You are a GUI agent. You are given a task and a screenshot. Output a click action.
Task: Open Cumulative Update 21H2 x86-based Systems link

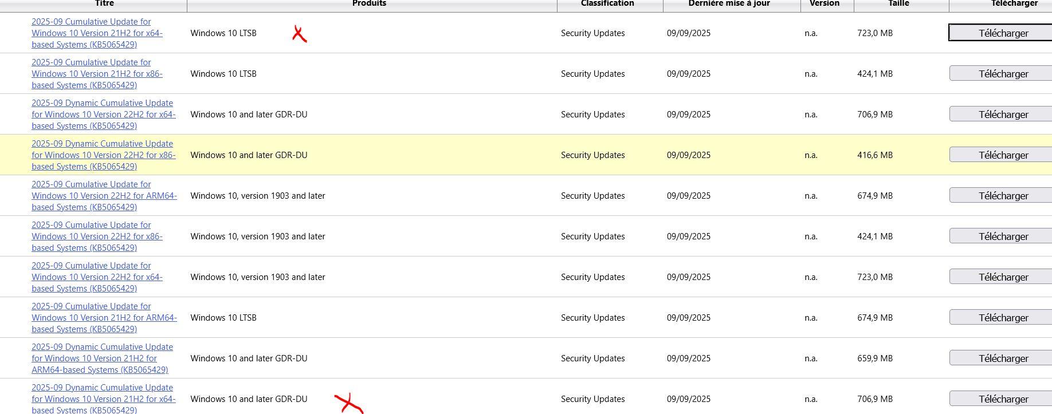97,74
